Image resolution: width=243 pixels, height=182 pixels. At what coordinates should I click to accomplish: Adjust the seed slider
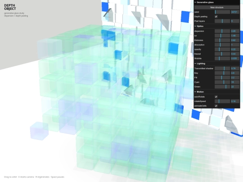pos(222,12)
